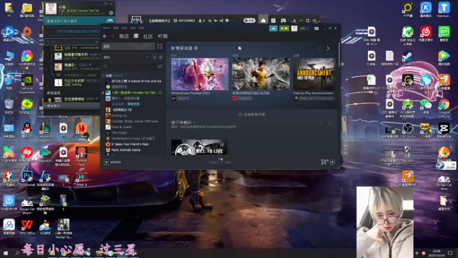The width and height of the screenshot is (458, 258).
Task: Click the green notifications button in Steam
Action: coord(284,28)
